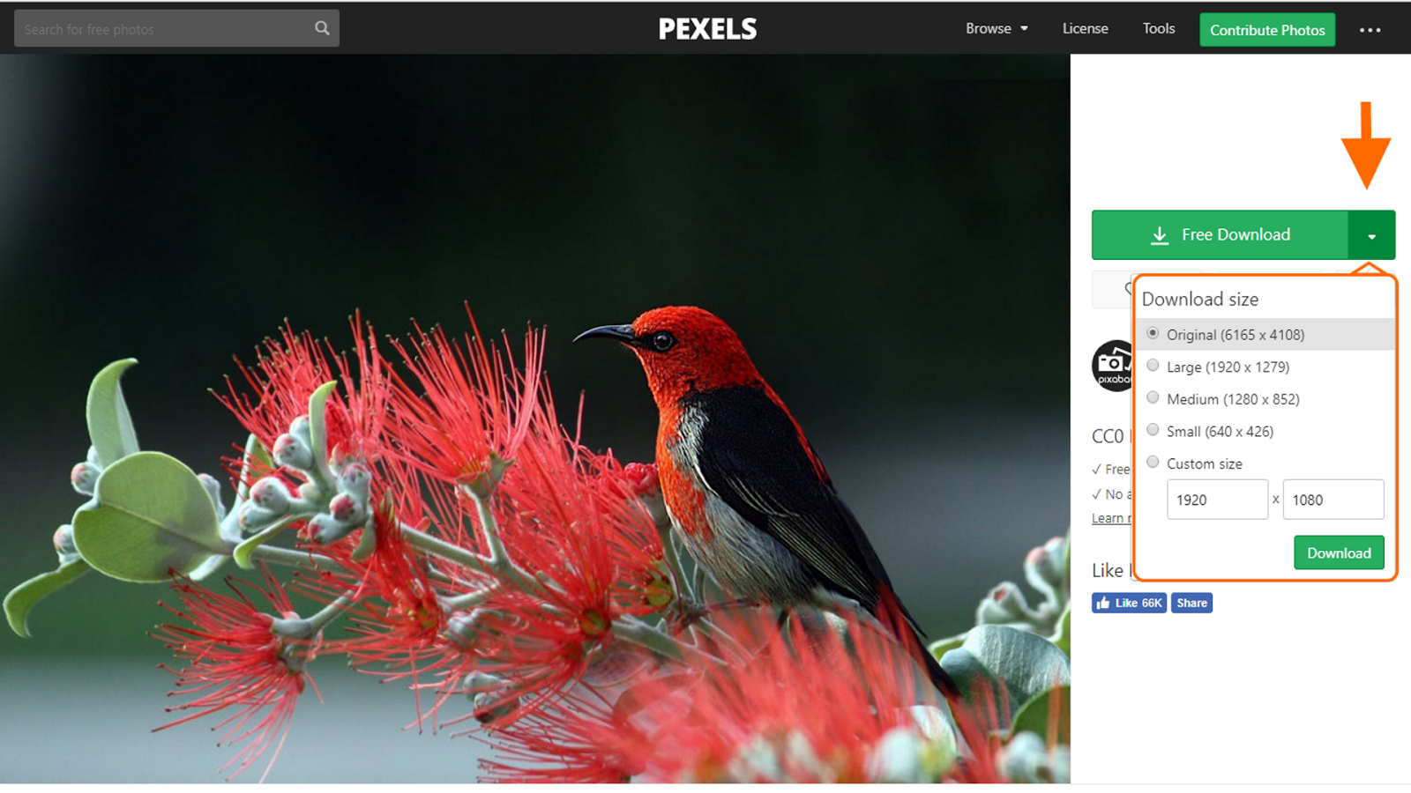Click the Contribute Photos button
This screenshot has width=1411, height=793.
pos(1267,30)
